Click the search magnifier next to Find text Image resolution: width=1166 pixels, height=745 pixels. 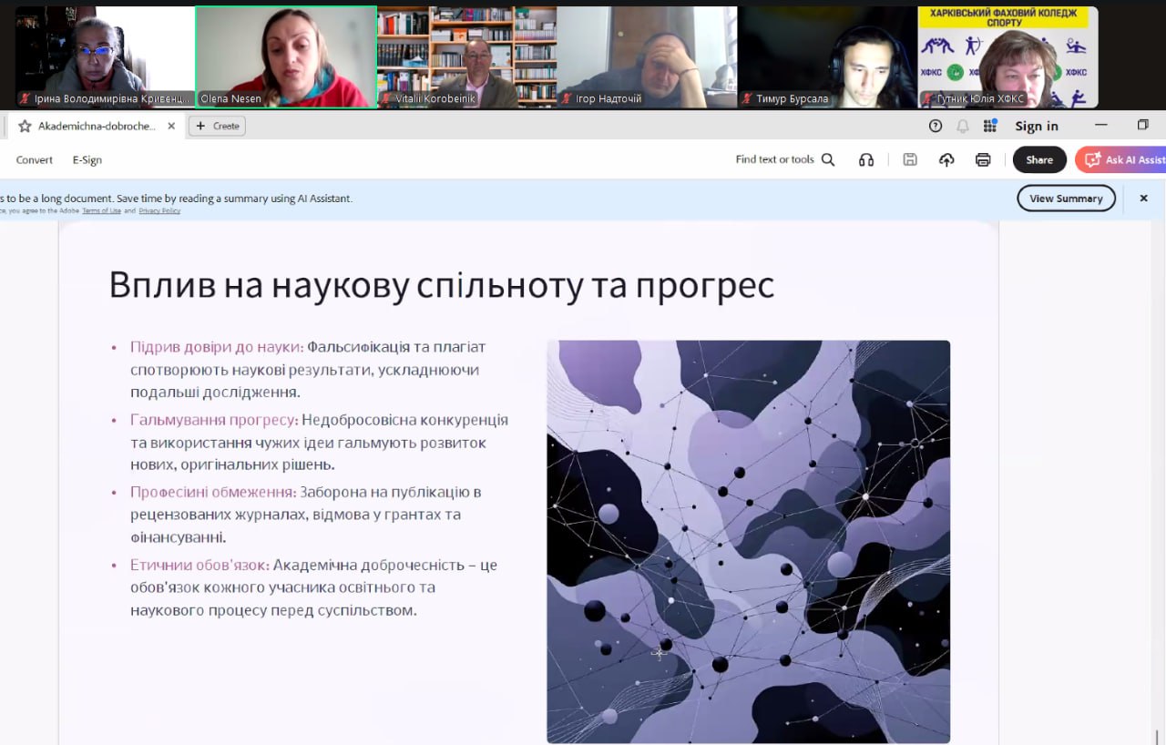pos(828,159)
